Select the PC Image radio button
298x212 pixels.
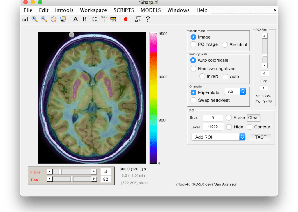(193, 44)
